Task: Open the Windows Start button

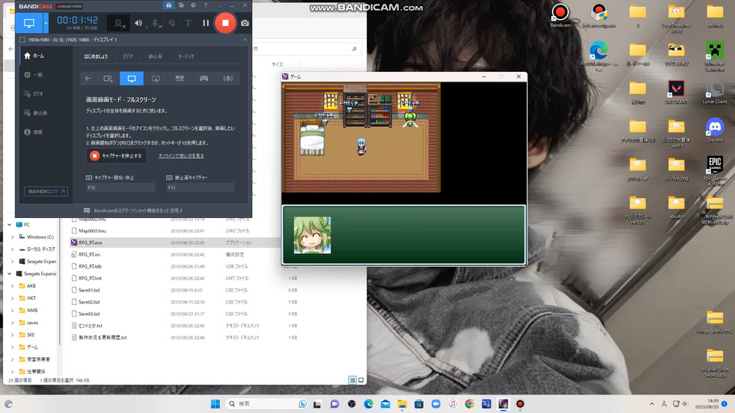Action: tap(215, 404)
